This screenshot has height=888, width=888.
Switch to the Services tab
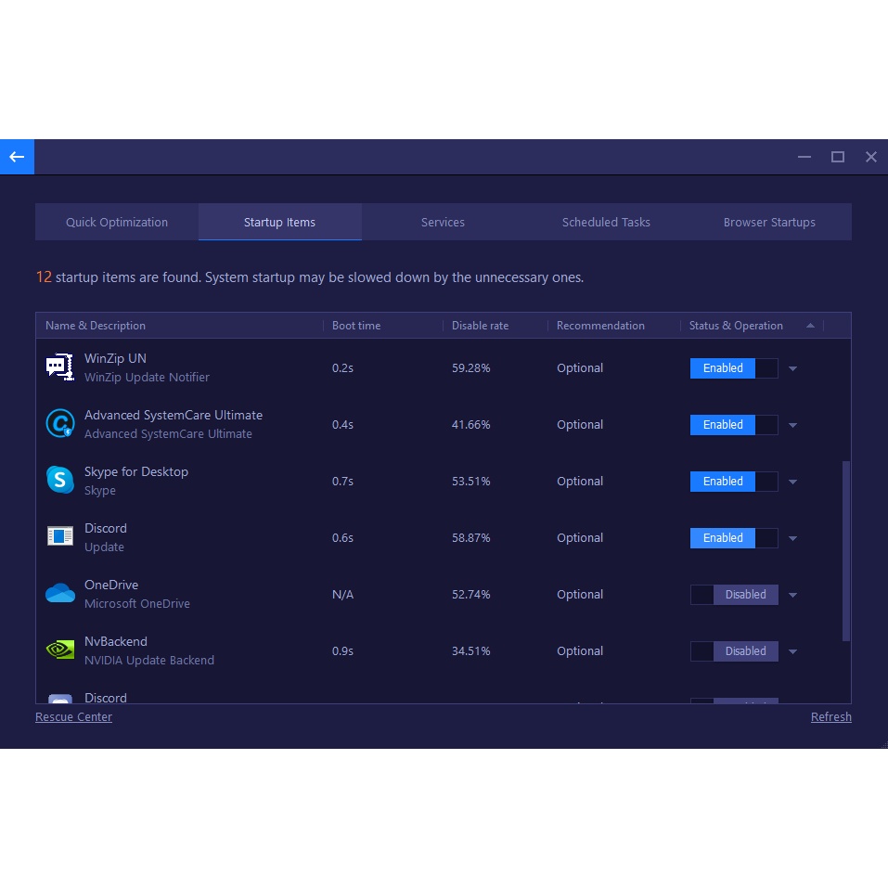(x=443, y=223)
